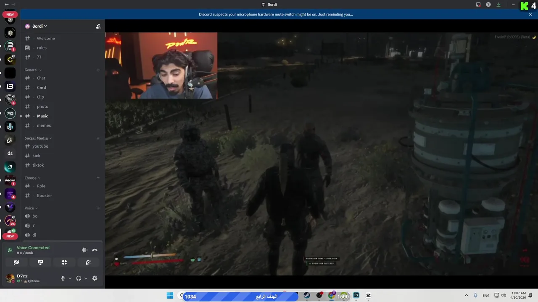Dismiss the microphone mute notice

pyautogui.click(x=530, y=14)
